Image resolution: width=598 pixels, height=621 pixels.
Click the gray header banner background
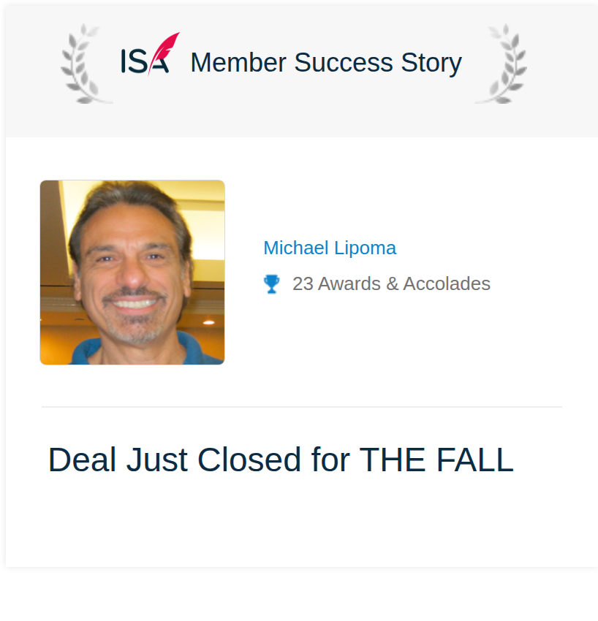[302, 119]
